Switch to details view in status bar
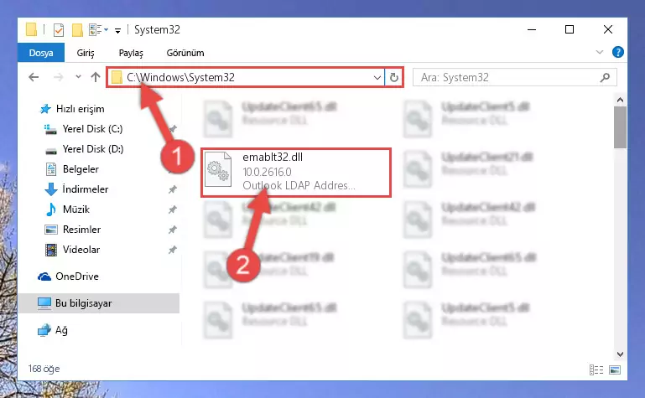Screen dimensions: 645x398 coord(596,370)
